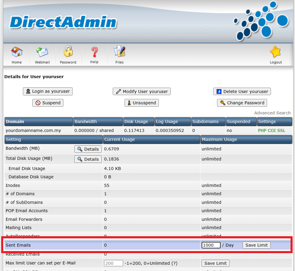
Task: Click Modify User youruser button
Action: (142, 92)
